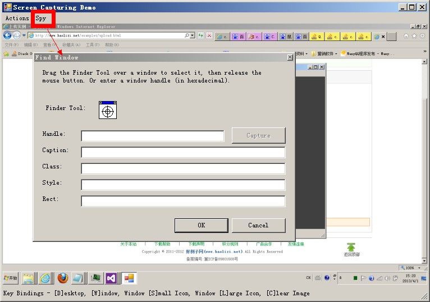This screenshot has height=302, width=430.
Task: Open the Internet Explorer taskbar icon
Action: (x=45, y=278)
